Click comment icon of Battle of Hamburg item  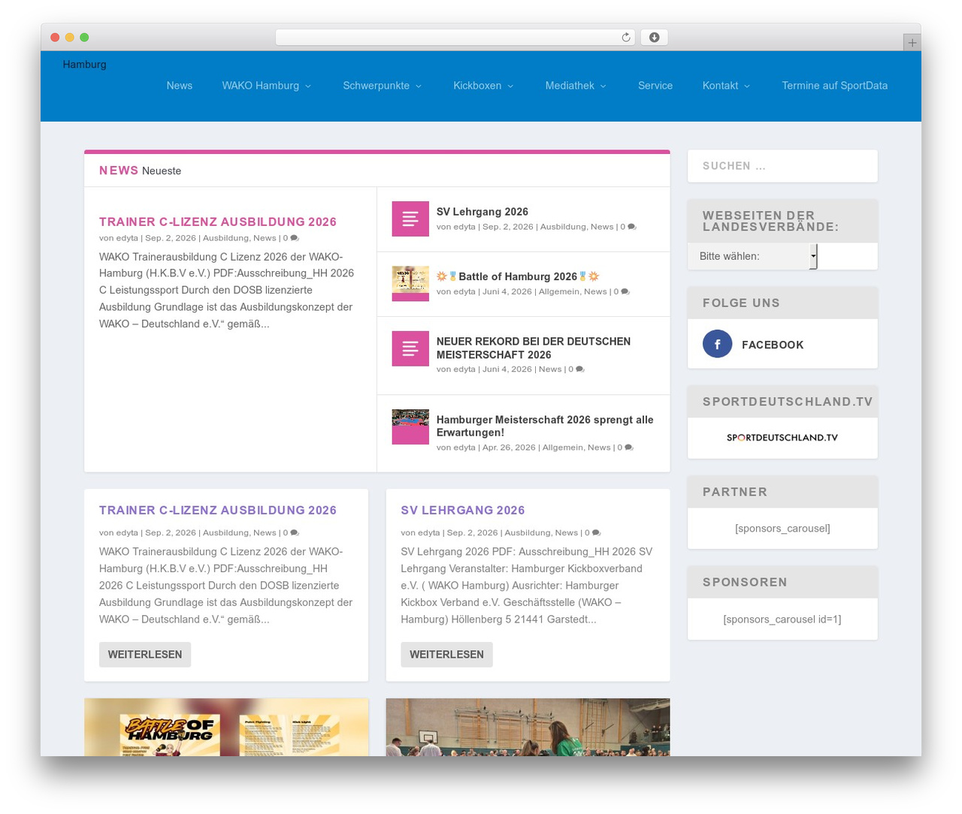click(625, 291)
